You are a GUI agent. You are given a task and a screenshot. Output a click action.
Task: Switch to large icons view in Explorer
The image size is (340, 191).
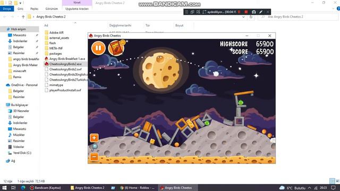pyautogui.click(x=338, y=181)
